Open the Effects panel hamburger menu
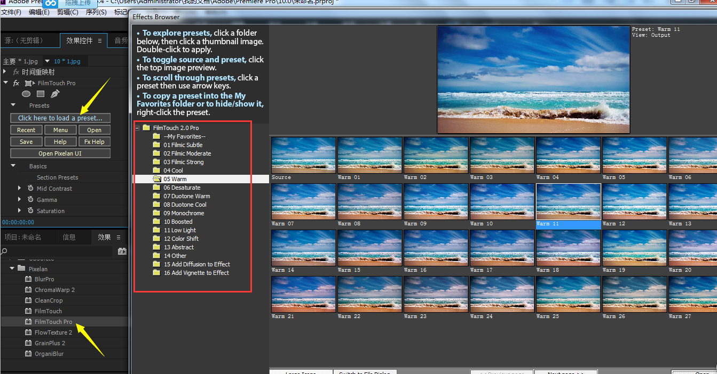Viewport: 717px width, 374px height. pos(119,237)
